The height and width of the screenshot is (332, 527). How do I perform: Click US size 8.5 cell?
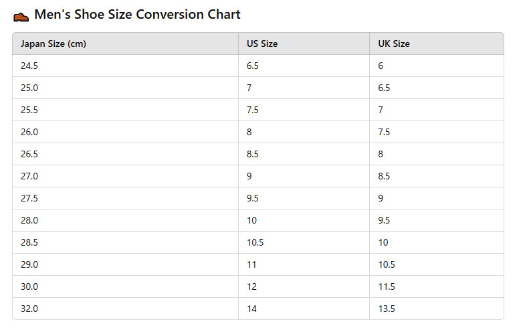pos(304,154)
